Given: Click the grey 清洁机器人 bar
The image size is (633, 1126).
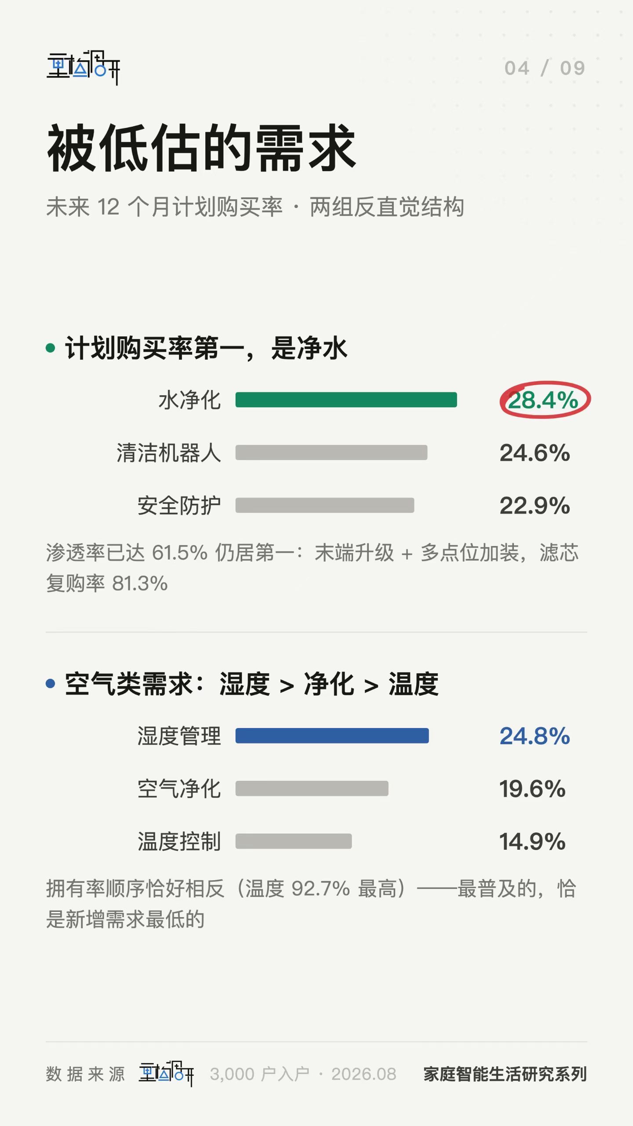Looking at the screenshot, I should coord(331,452).
